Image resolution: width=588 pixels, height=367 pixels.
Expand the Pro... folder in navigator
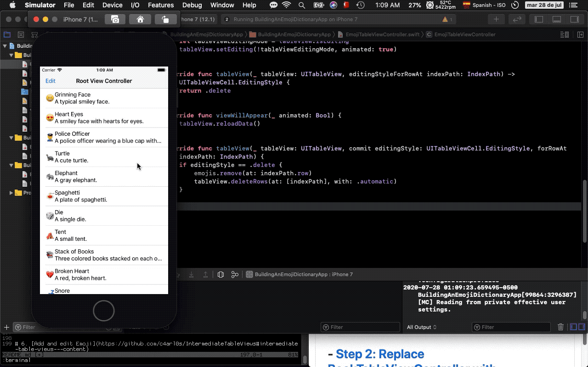click(11, 193)
